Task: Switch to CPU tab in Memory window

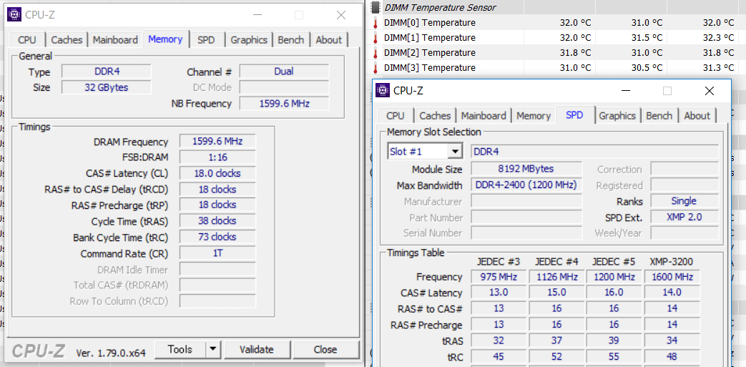Action: point(27,40)
